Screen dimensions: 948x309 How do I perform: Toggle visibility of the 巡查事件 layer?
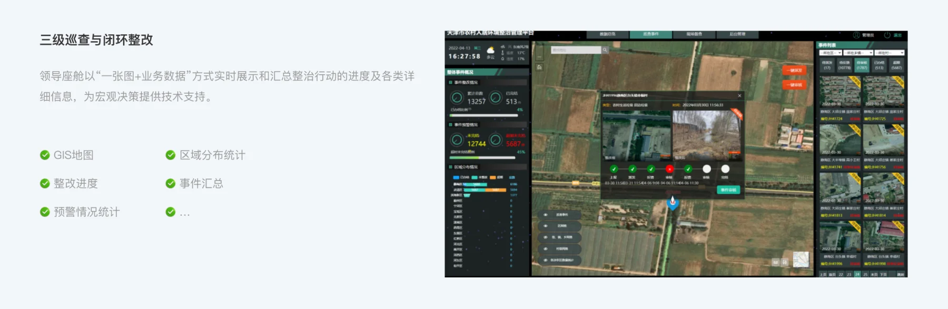[x=546, y=215]
